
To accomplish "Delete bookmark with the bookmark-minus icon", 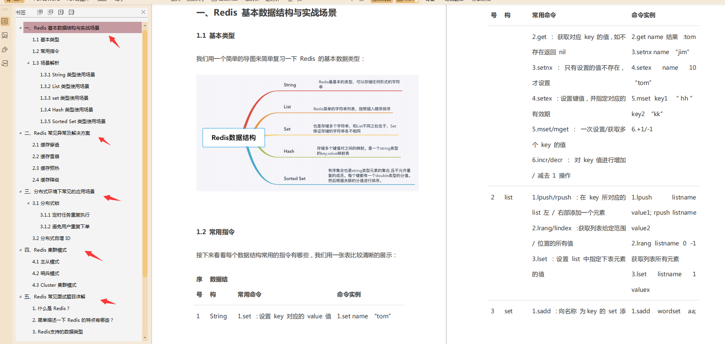I will pos(71,12).
